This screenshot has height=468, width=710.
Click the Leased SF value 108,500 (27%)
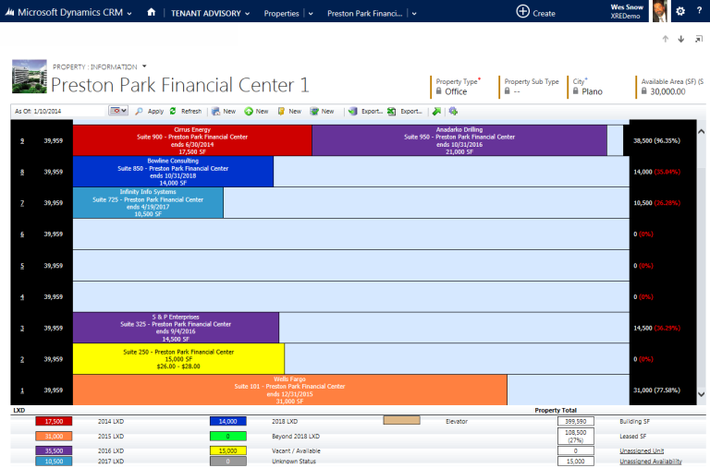click(576, 437)
